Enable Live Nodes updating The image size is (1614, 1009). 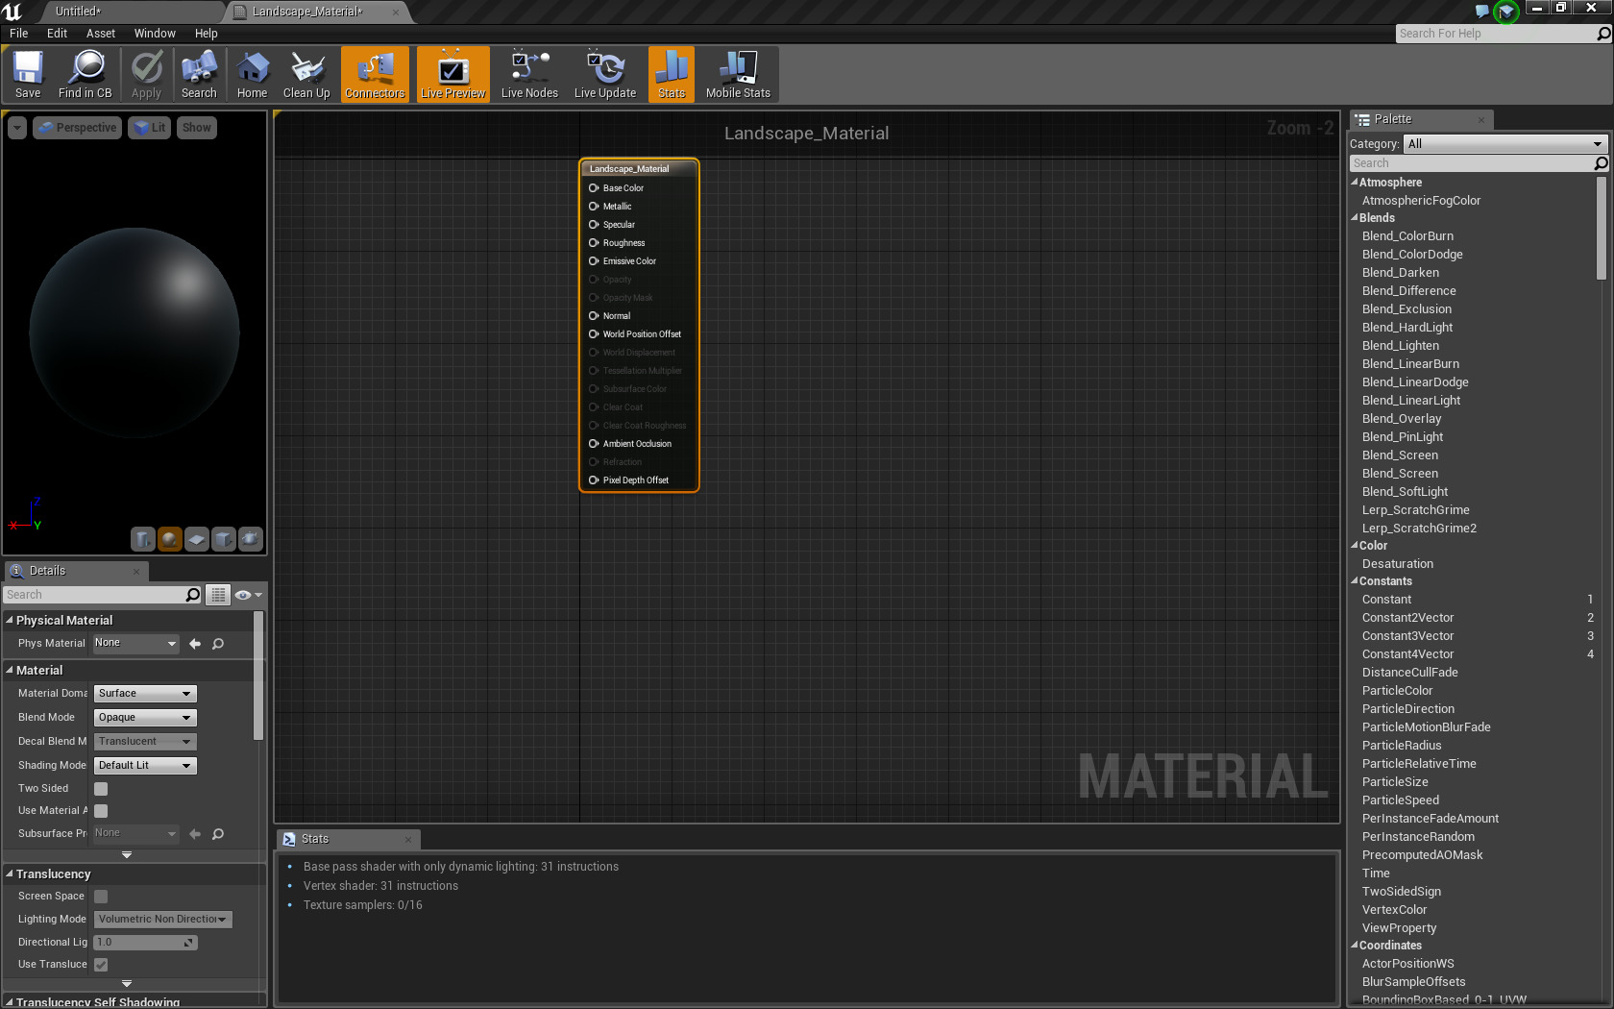528,74
